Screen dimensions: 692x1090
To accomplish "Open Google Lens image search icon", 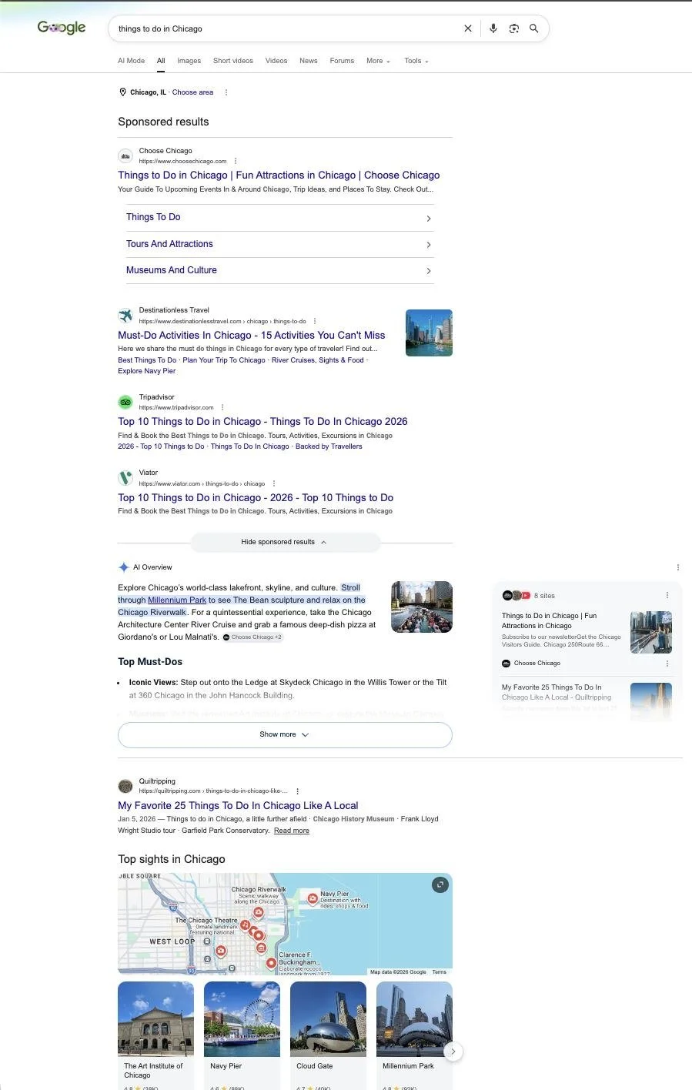I will (513, 28).
